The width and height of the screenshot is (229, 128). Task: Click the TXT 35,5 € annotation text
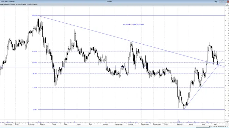tap(134, 24)
